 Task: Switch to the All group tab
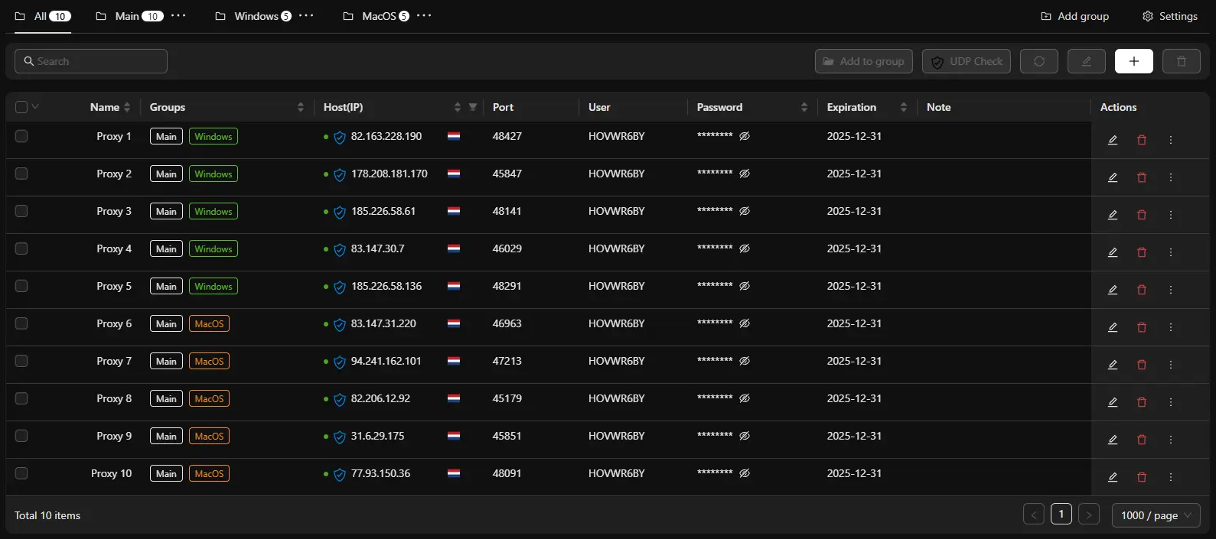(x=44, y=16)
